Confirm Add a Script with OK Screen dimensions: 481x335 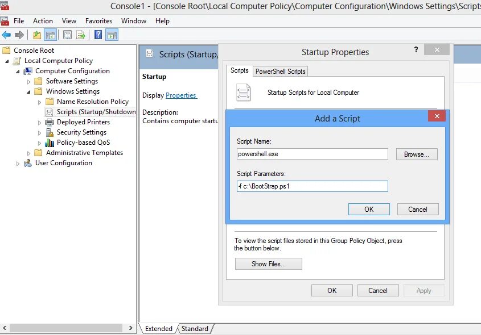pos(369,210)
